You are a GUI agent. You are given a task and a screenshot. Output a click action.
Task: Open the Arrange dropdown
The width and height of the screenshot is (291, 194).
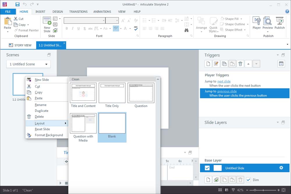pos(201,25)
